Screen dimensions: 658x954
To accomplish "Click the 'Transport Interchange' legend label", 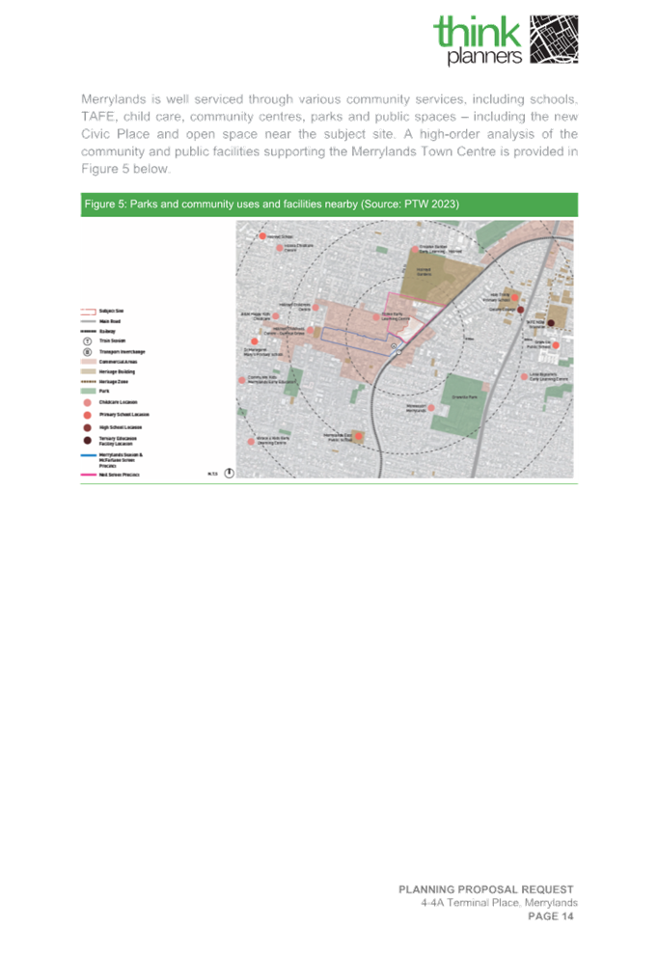I will (x=123, y=352).
